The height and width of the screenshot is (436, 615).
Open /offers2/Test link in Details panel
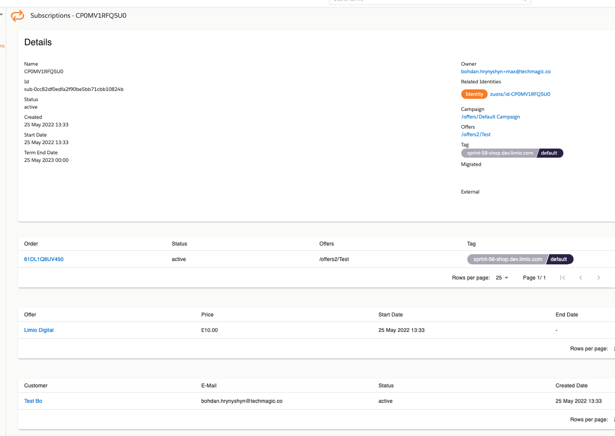click(x=476, y=134)
